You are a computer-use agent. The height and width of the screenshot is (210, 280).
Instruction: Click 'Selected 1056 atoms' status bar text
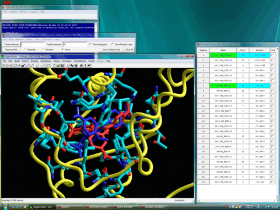pyautogui.click(x=12, y=200)
